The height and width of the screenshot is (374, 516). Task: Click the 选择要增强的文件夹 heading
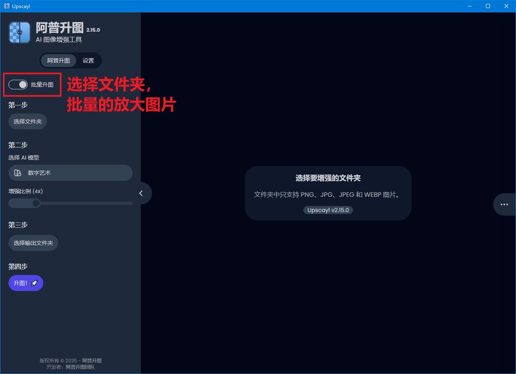pyautogui.click(x=328, y=178)
